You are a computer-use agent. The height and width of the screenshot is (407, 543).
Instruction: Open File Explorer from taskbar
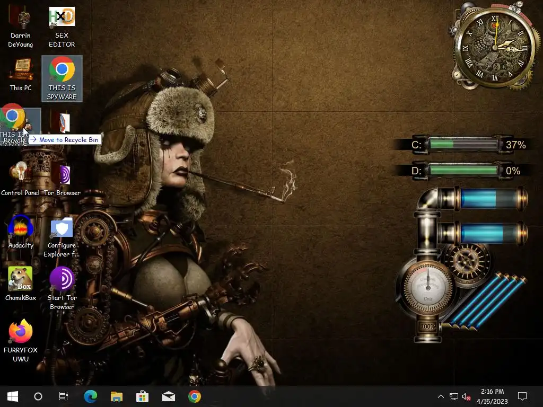pyautogui.click(x=116, y=396)
